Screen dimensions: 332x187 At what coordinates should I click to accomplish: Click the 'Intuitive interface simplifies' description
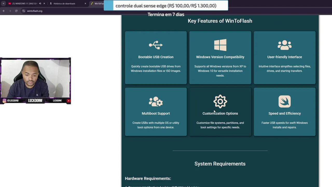[285, 69]
